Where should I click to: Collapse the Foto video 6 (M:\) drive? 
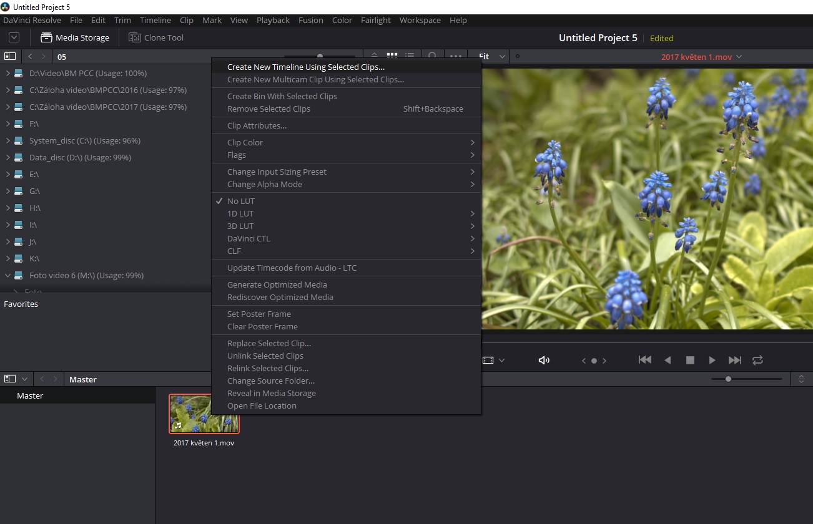tap(7, 276)
